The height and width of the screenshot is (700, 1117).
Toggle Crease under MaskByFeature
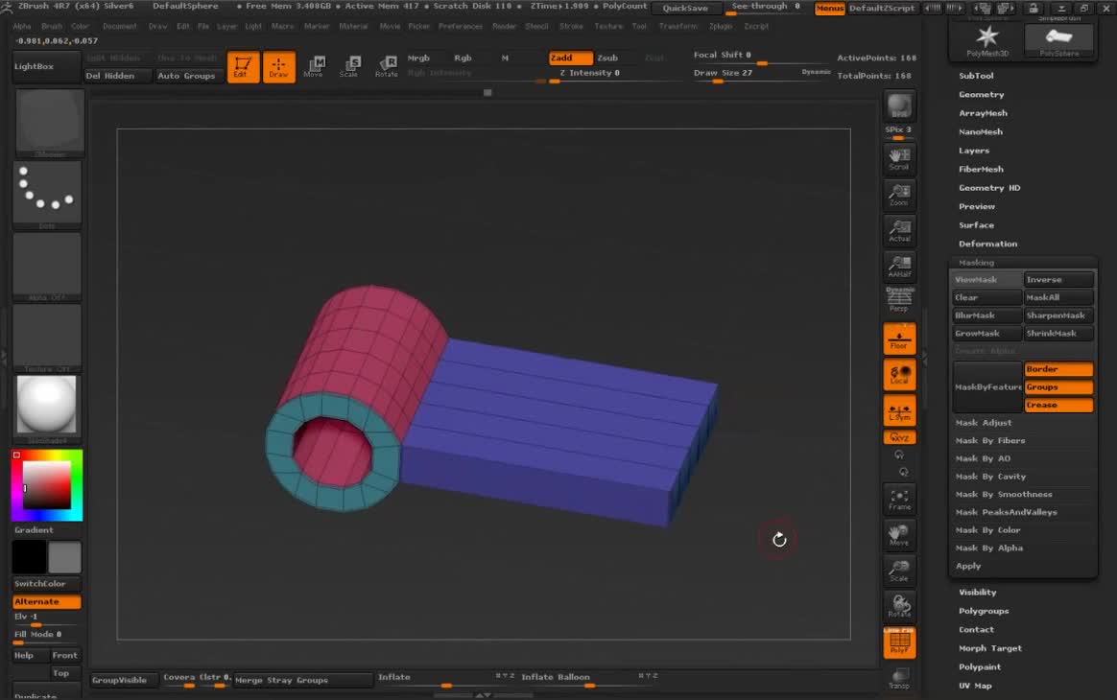point(1058,405)
